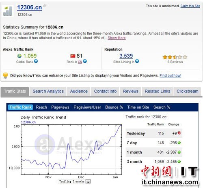This screenshot has width=203, height=188.
Task: Click the 12306.cn title link
Action: point(30,7)
